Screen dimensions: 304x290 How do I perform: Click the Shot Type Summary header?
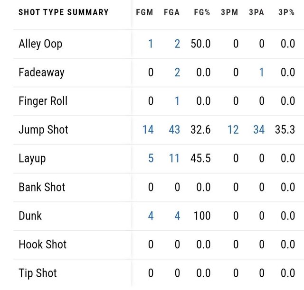tap(64, 13)
